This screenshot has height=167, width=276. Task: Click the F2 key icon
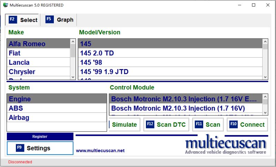13,20
